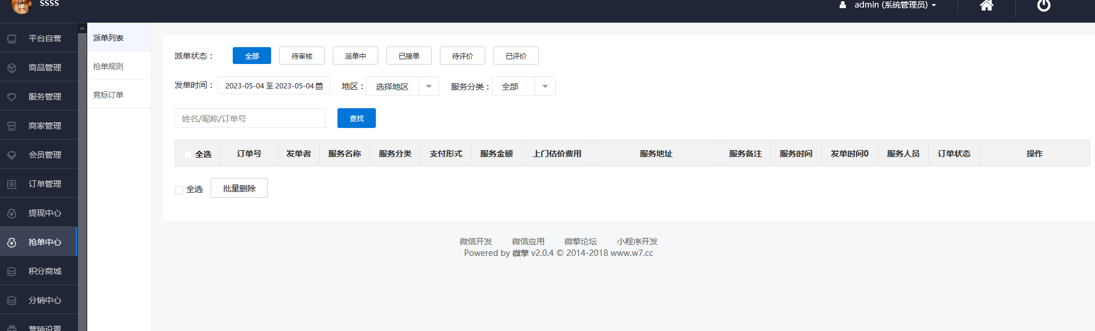Open the 微擎论坛 footer link
Screen dimensions: 1095x331
click(581, 241)
